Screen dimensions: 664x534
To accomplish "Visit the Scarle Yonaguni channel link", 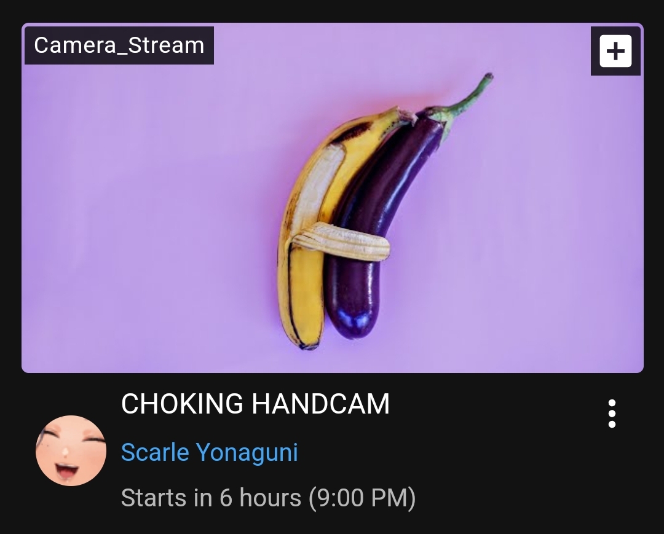I will [210, 452].
